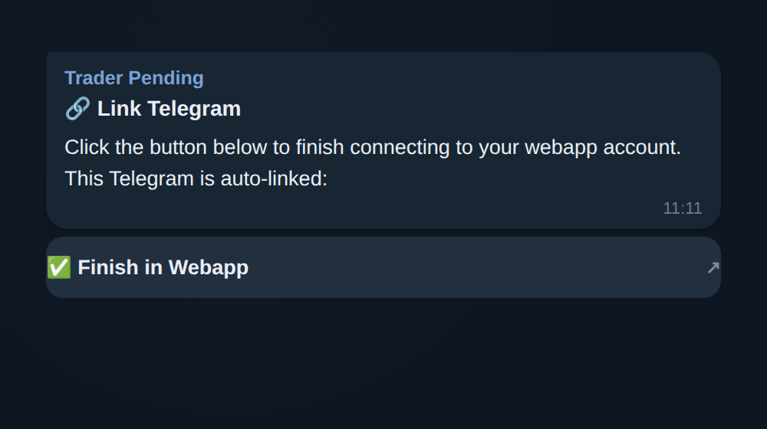Viewport: 767px width, 429px height.
Task: Open the Finish in Webapp button
Action: pos(383,267)
